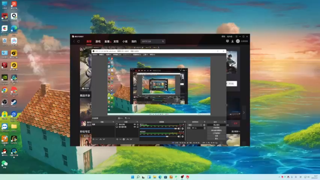Move scene up in OBS Scenes panel
The height and width of the screenshot is (180, 320).
pos(101,139)
